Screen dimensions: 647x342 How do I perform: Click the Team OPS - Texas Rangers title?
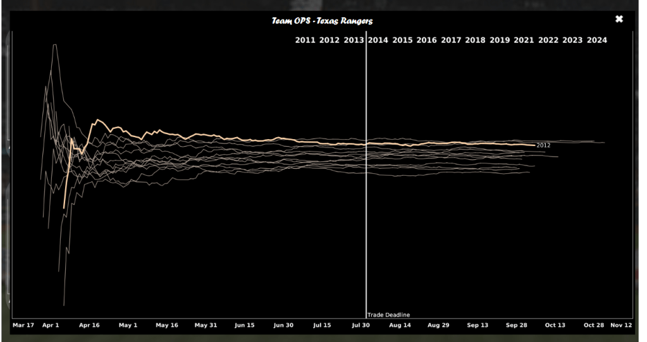pyautogui.click(x=322, y=21)
